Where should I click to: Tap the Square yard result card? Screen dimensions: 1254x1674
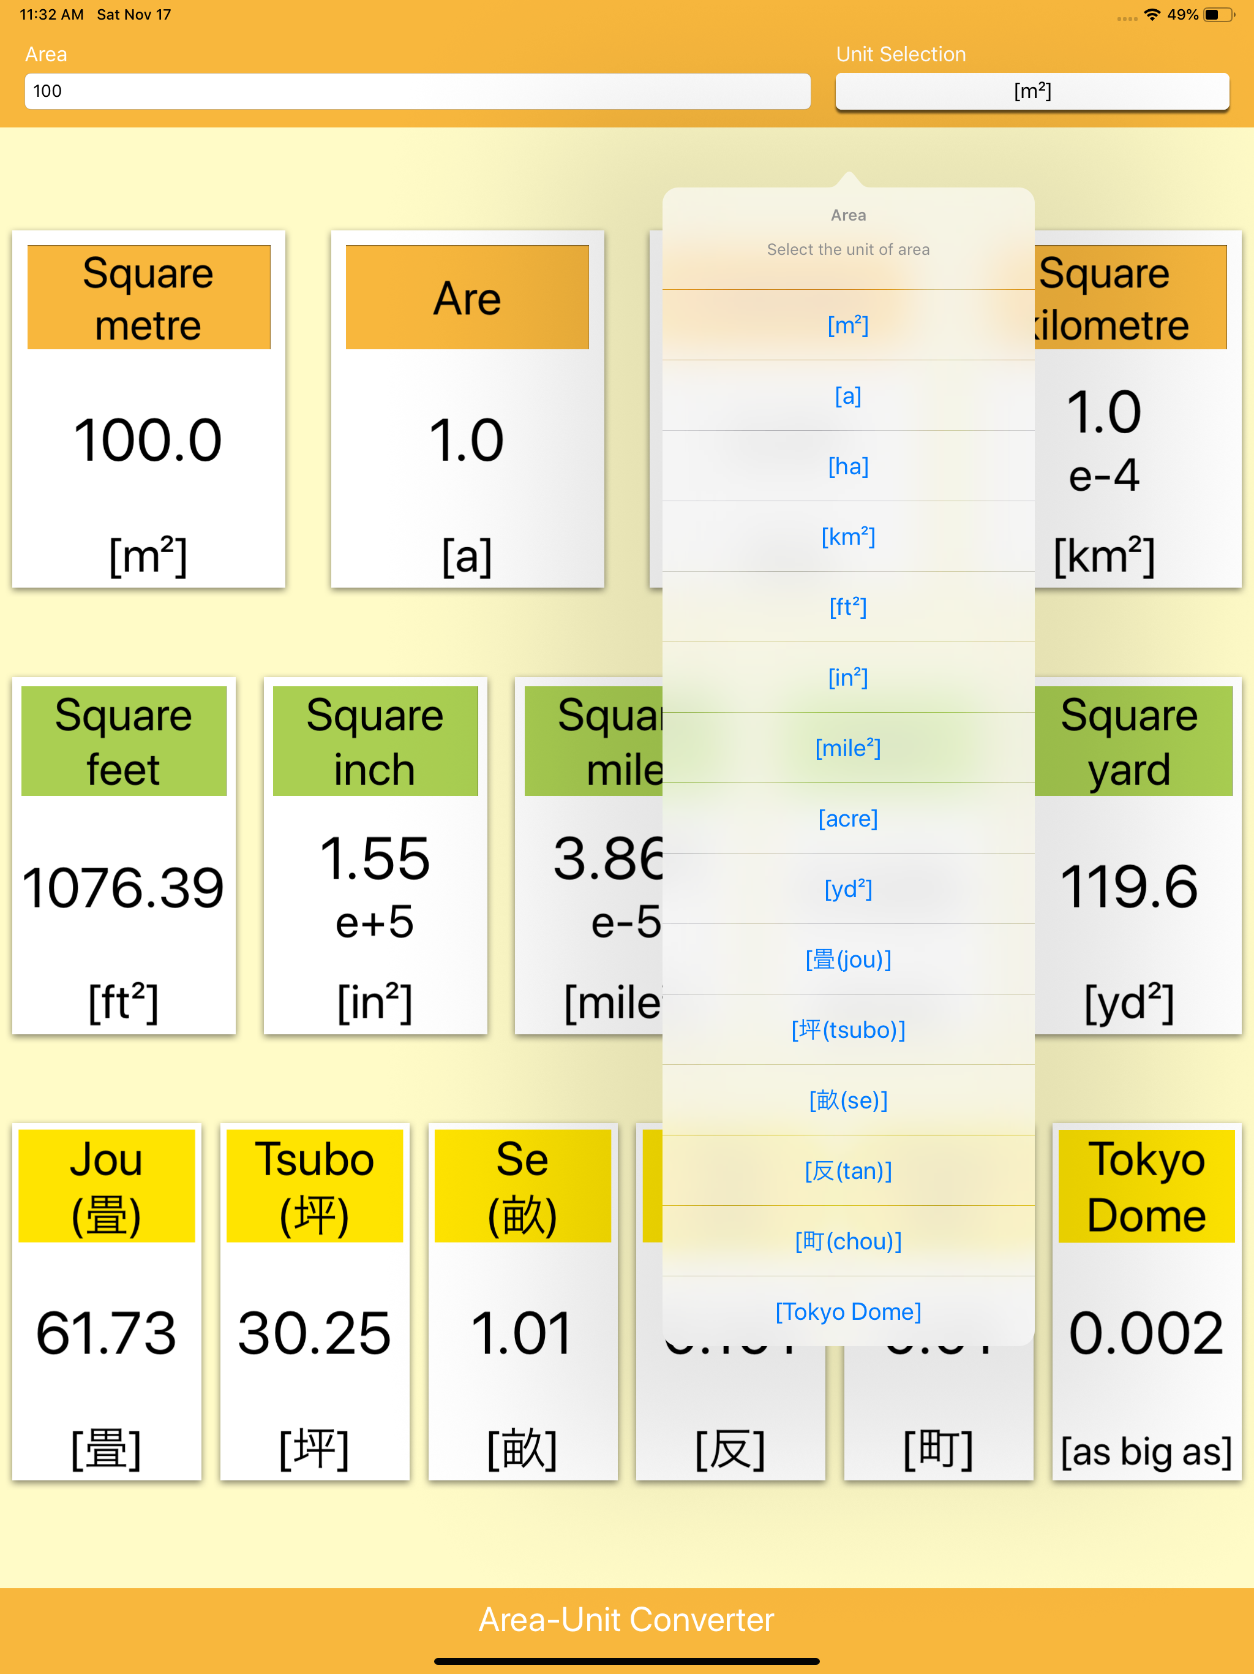point(1138,855)
